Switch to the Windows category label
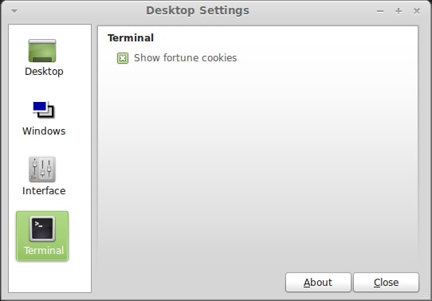Viewport: 432px width, 301px height. pos(44,131)
